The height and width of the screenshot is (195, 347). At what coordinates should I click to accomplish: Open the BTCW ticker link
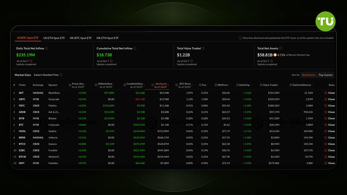(22, 157)
